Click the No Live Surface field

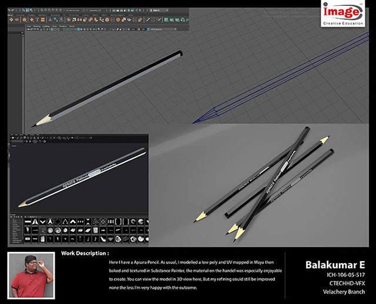73,11
